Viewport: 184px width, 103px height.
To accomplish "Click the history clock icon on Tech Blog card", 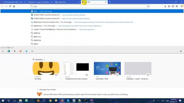I will click(x=56, y=75).
